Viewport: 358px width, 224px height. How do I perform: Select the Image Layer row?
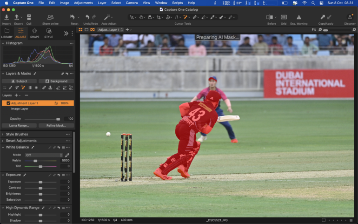click(38, 109)
